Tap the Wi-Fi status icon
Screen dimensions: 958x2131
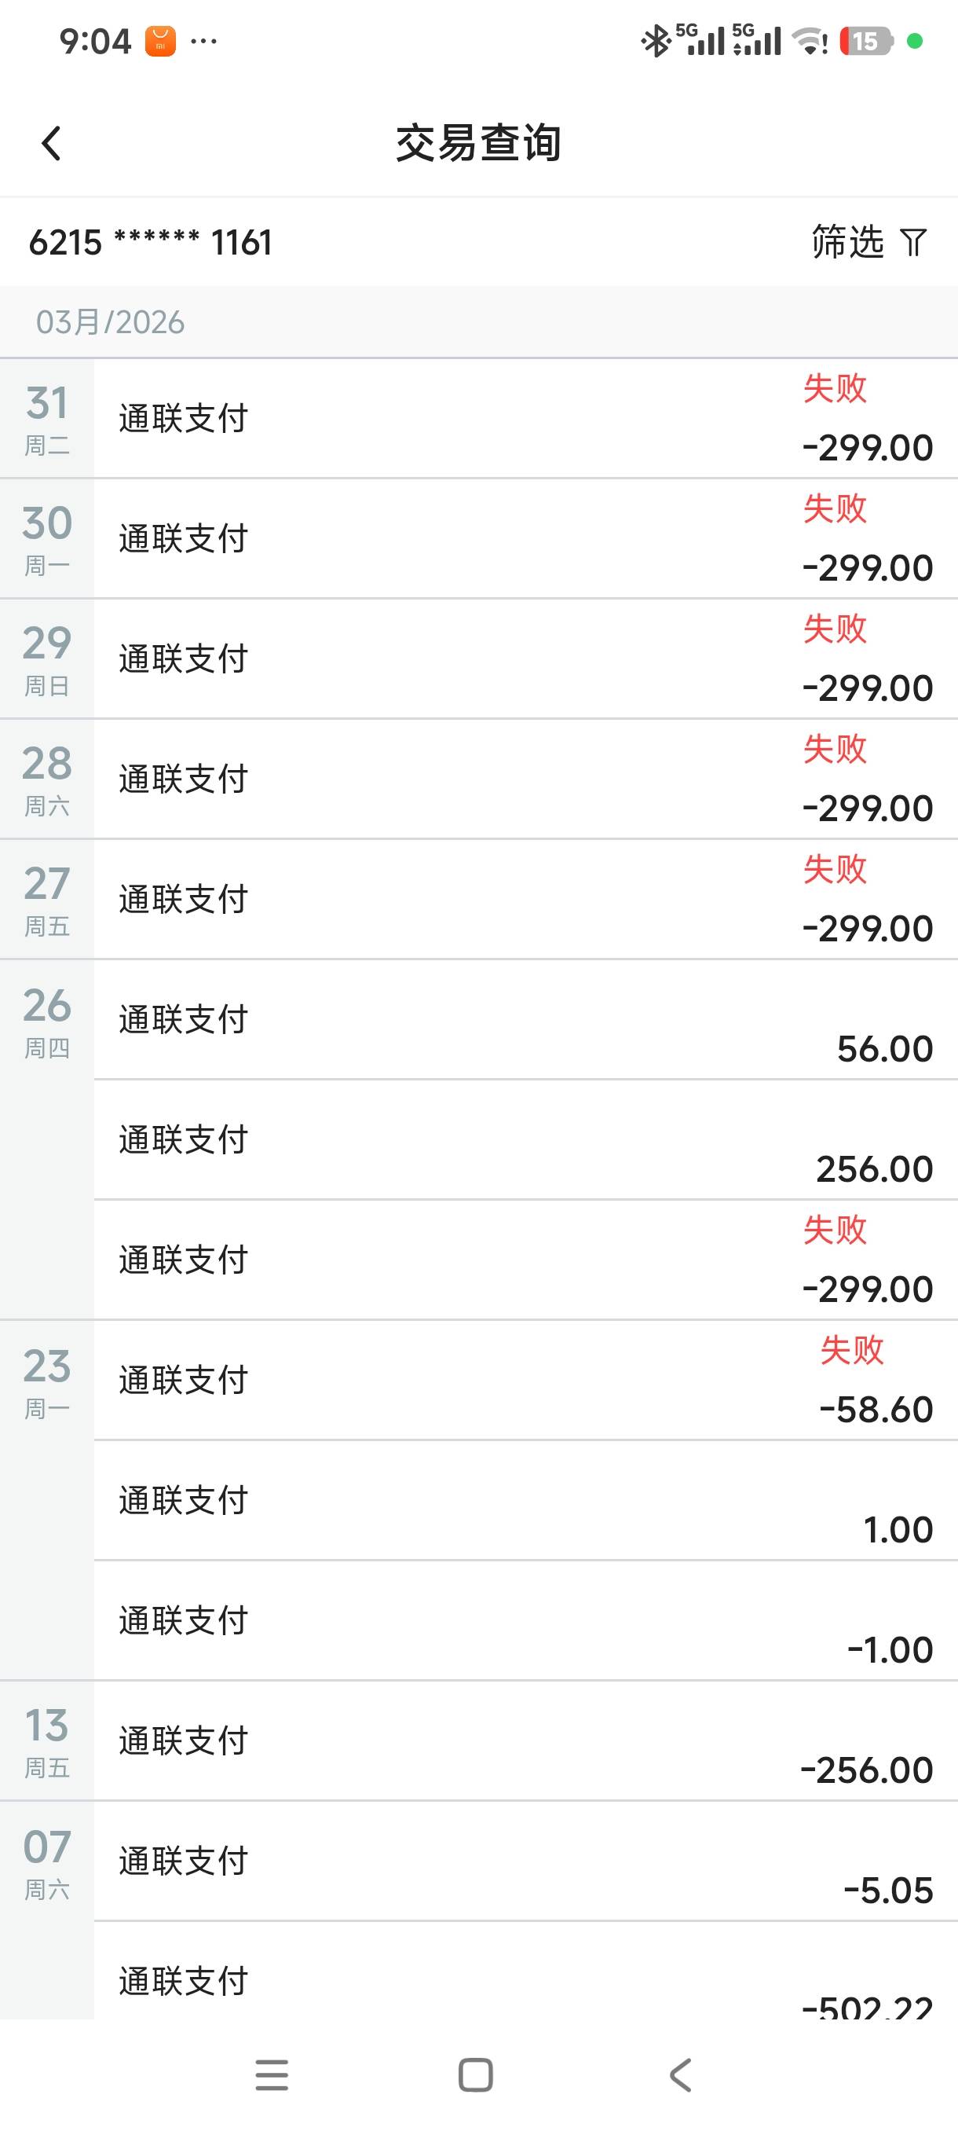tap(810, 41)
